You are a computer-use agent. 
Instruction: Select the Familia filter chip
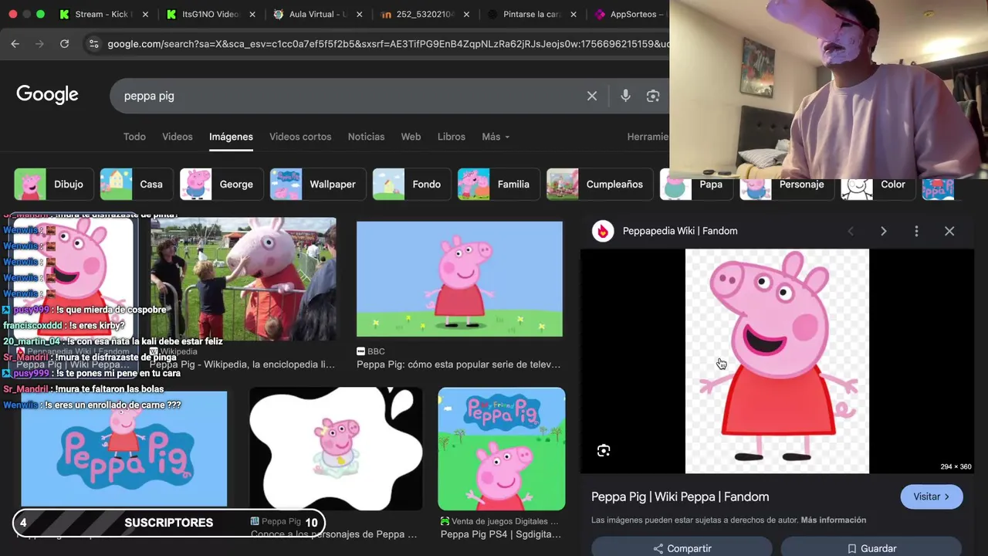point(499,185)
